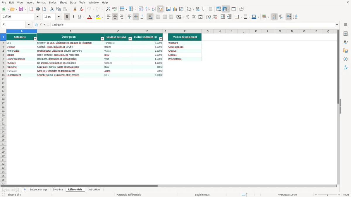Insert a pivot table
The image size is (351, 197).
(181, 9)
